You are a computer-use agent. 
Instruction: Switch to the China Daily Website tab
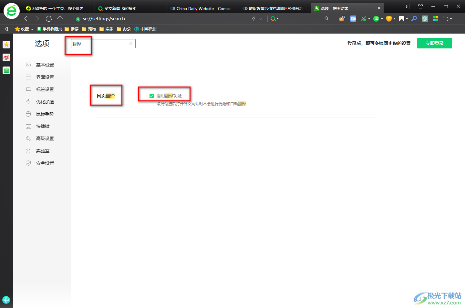203,8
